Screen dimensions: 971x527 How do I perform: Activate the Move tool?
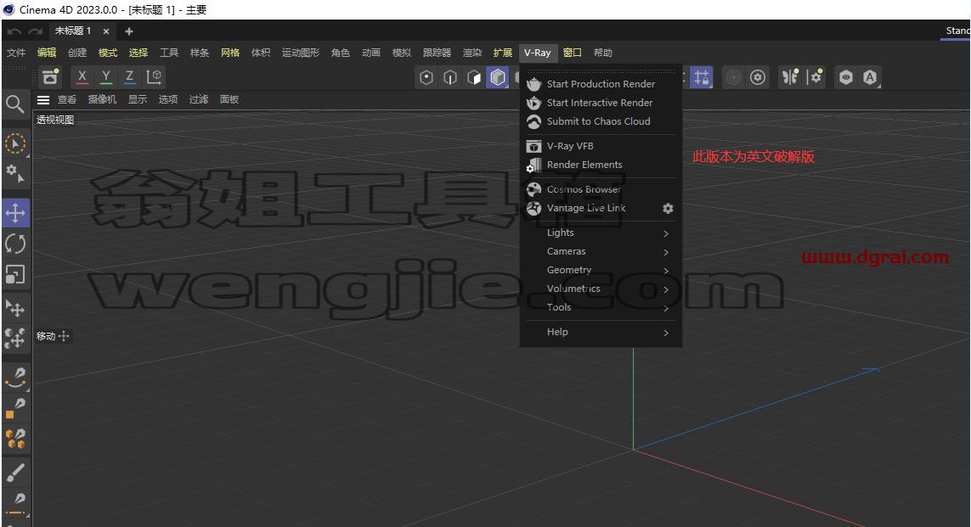[x=14, y=213]
